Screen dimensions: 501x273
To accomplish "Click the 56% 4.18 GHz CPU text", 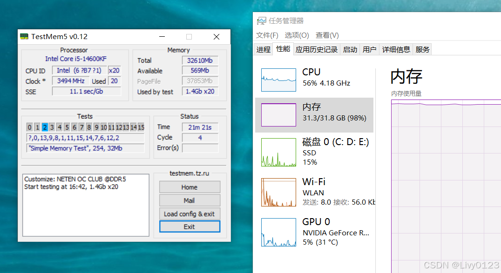I will point(326,83).
